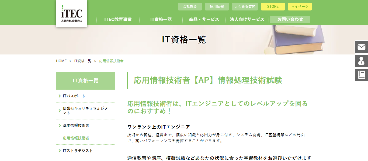Click HOME breadcrumb link
368x161 pixels.
pos(61,61)
